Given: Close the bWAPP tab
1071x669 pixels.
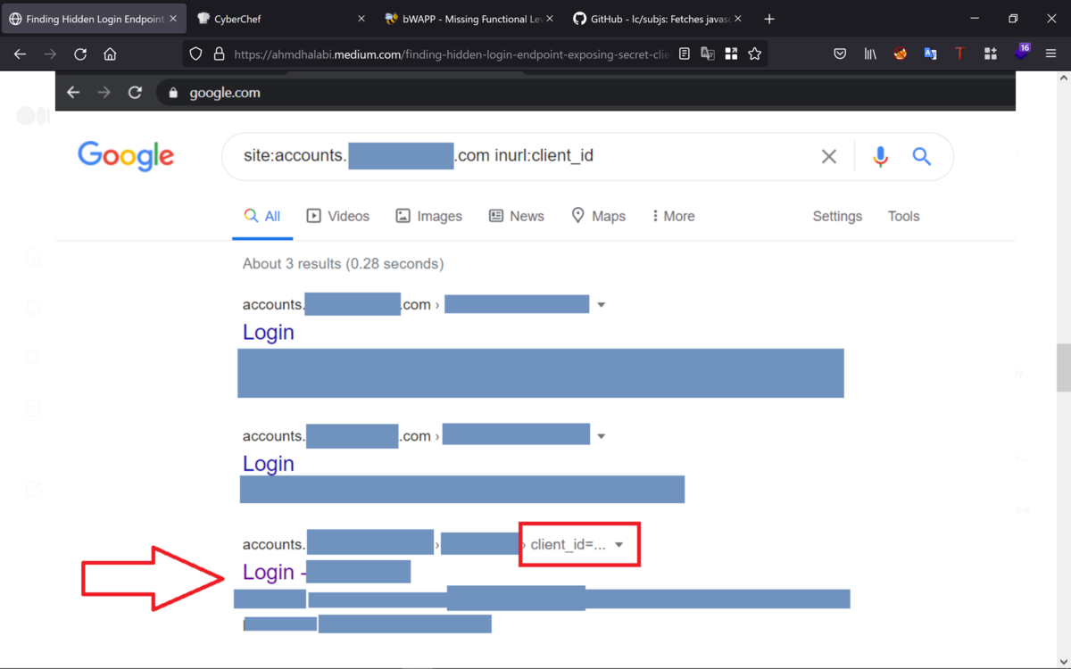Looking at the screenshot, I should click(549, 19).
